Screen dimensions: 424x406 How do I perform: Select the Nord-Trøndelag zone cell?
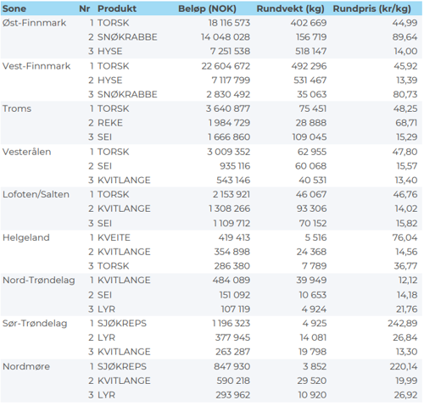click(39, 281)
